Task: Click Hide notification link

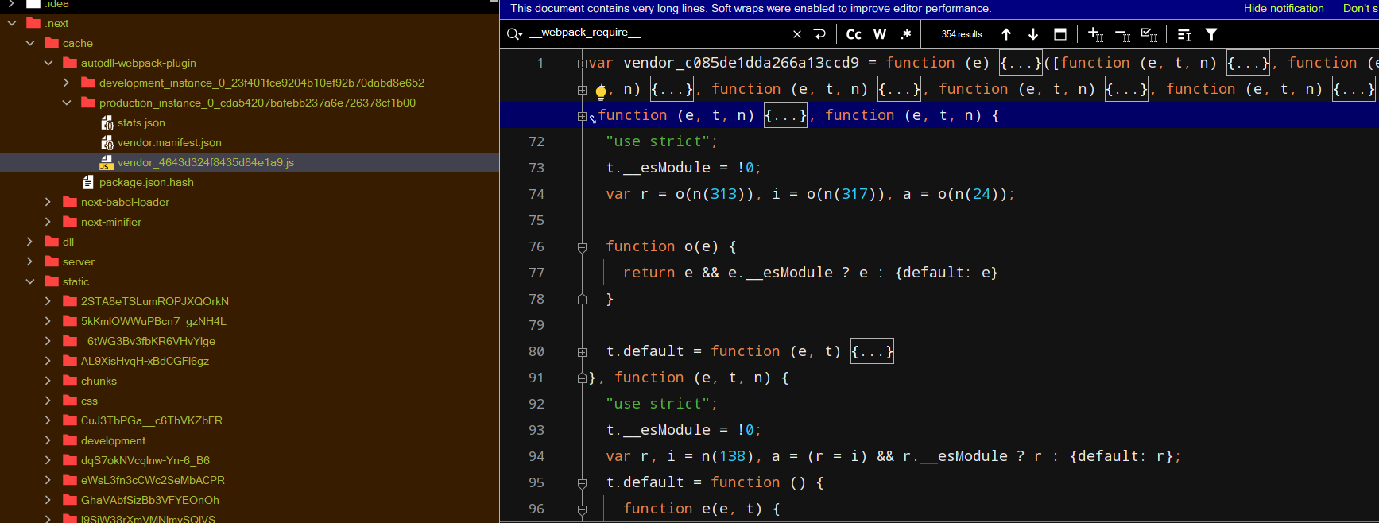Action: [x=1284, y=8]
